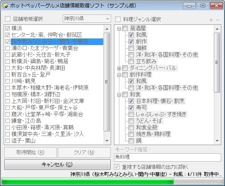
Task: Check うどん・そば checkbox
Action: coord(131,121)
